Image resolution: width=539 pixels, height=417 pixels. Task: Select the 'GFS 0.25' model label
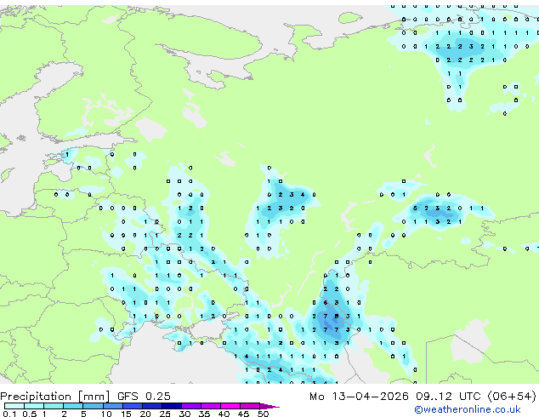(144, 397)
